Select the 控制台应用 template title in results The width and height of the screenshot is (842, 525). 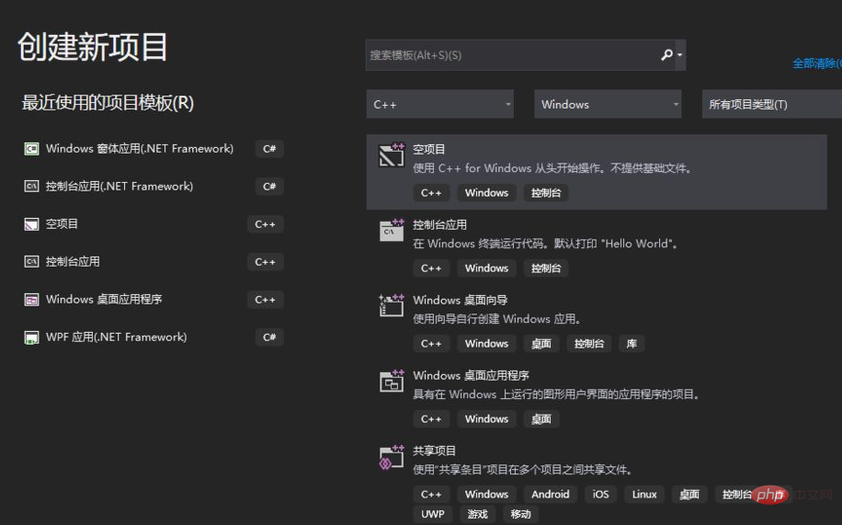tap(439, 224)
